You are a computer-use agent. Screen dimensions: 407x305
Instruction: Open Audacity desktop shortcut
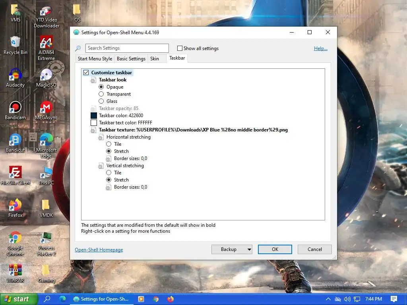point(16,78)
